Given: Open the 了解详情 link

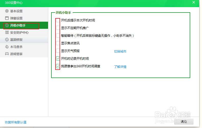Looking at the screenshot, I should pyautogui.click(x=120, y=67).
